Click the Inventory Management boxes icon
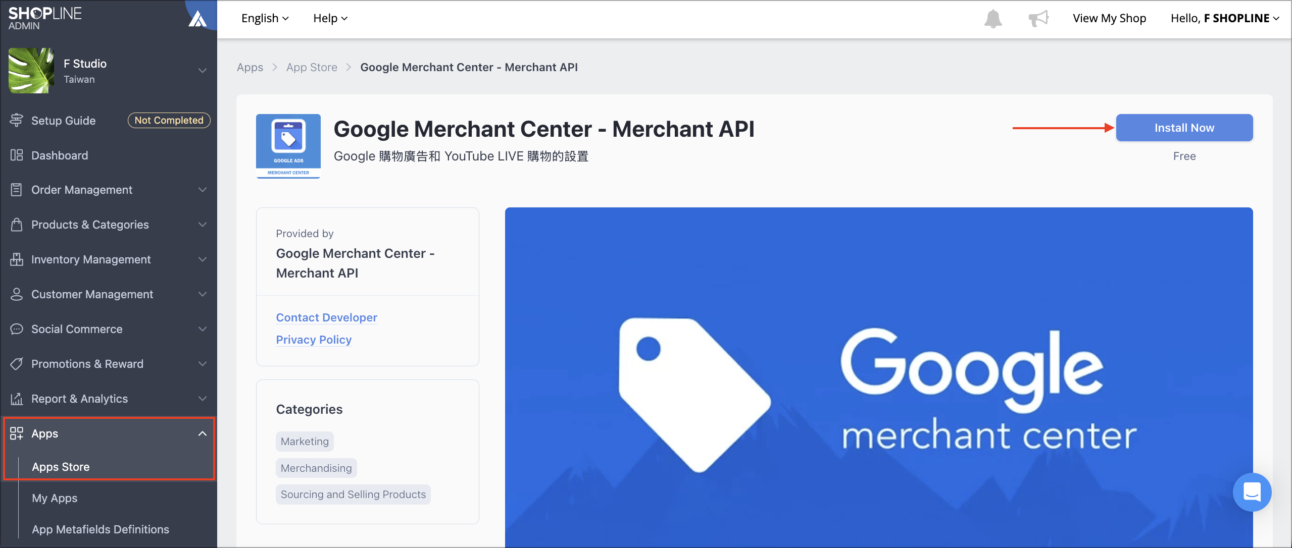 click(16, 259)
